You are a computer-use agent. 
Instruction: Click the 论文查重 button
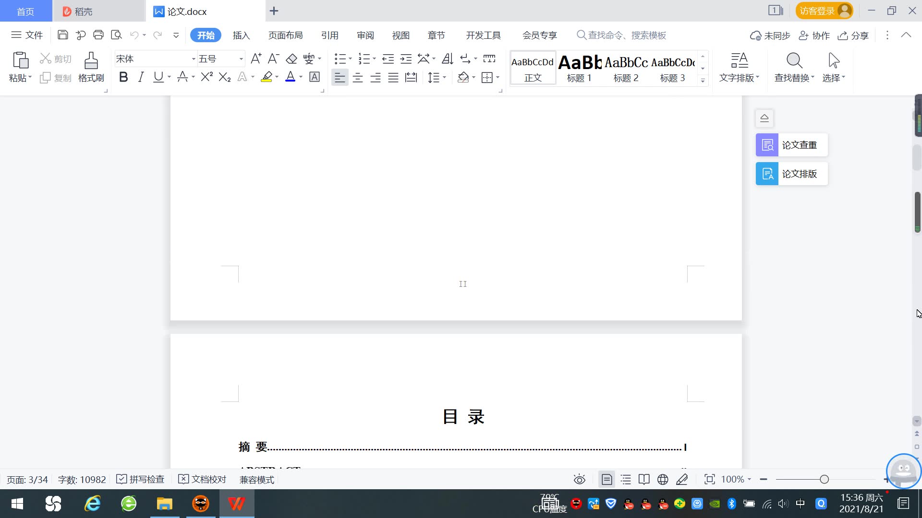click(x=792, y=145)
